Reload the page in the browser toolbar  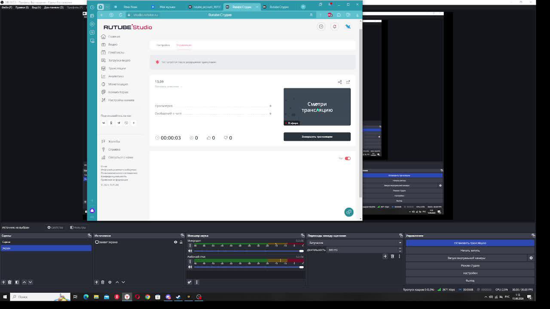pyautogui.click(x=120, y=15)
